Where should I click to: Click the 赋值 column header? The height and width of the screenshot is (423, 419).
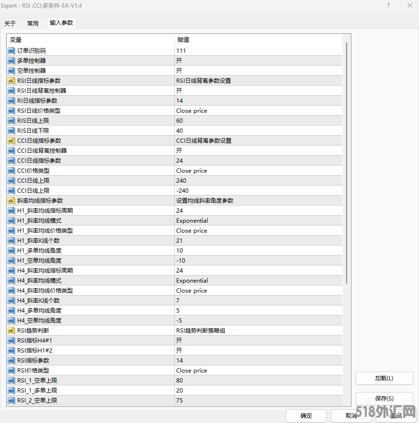[259, 40]
